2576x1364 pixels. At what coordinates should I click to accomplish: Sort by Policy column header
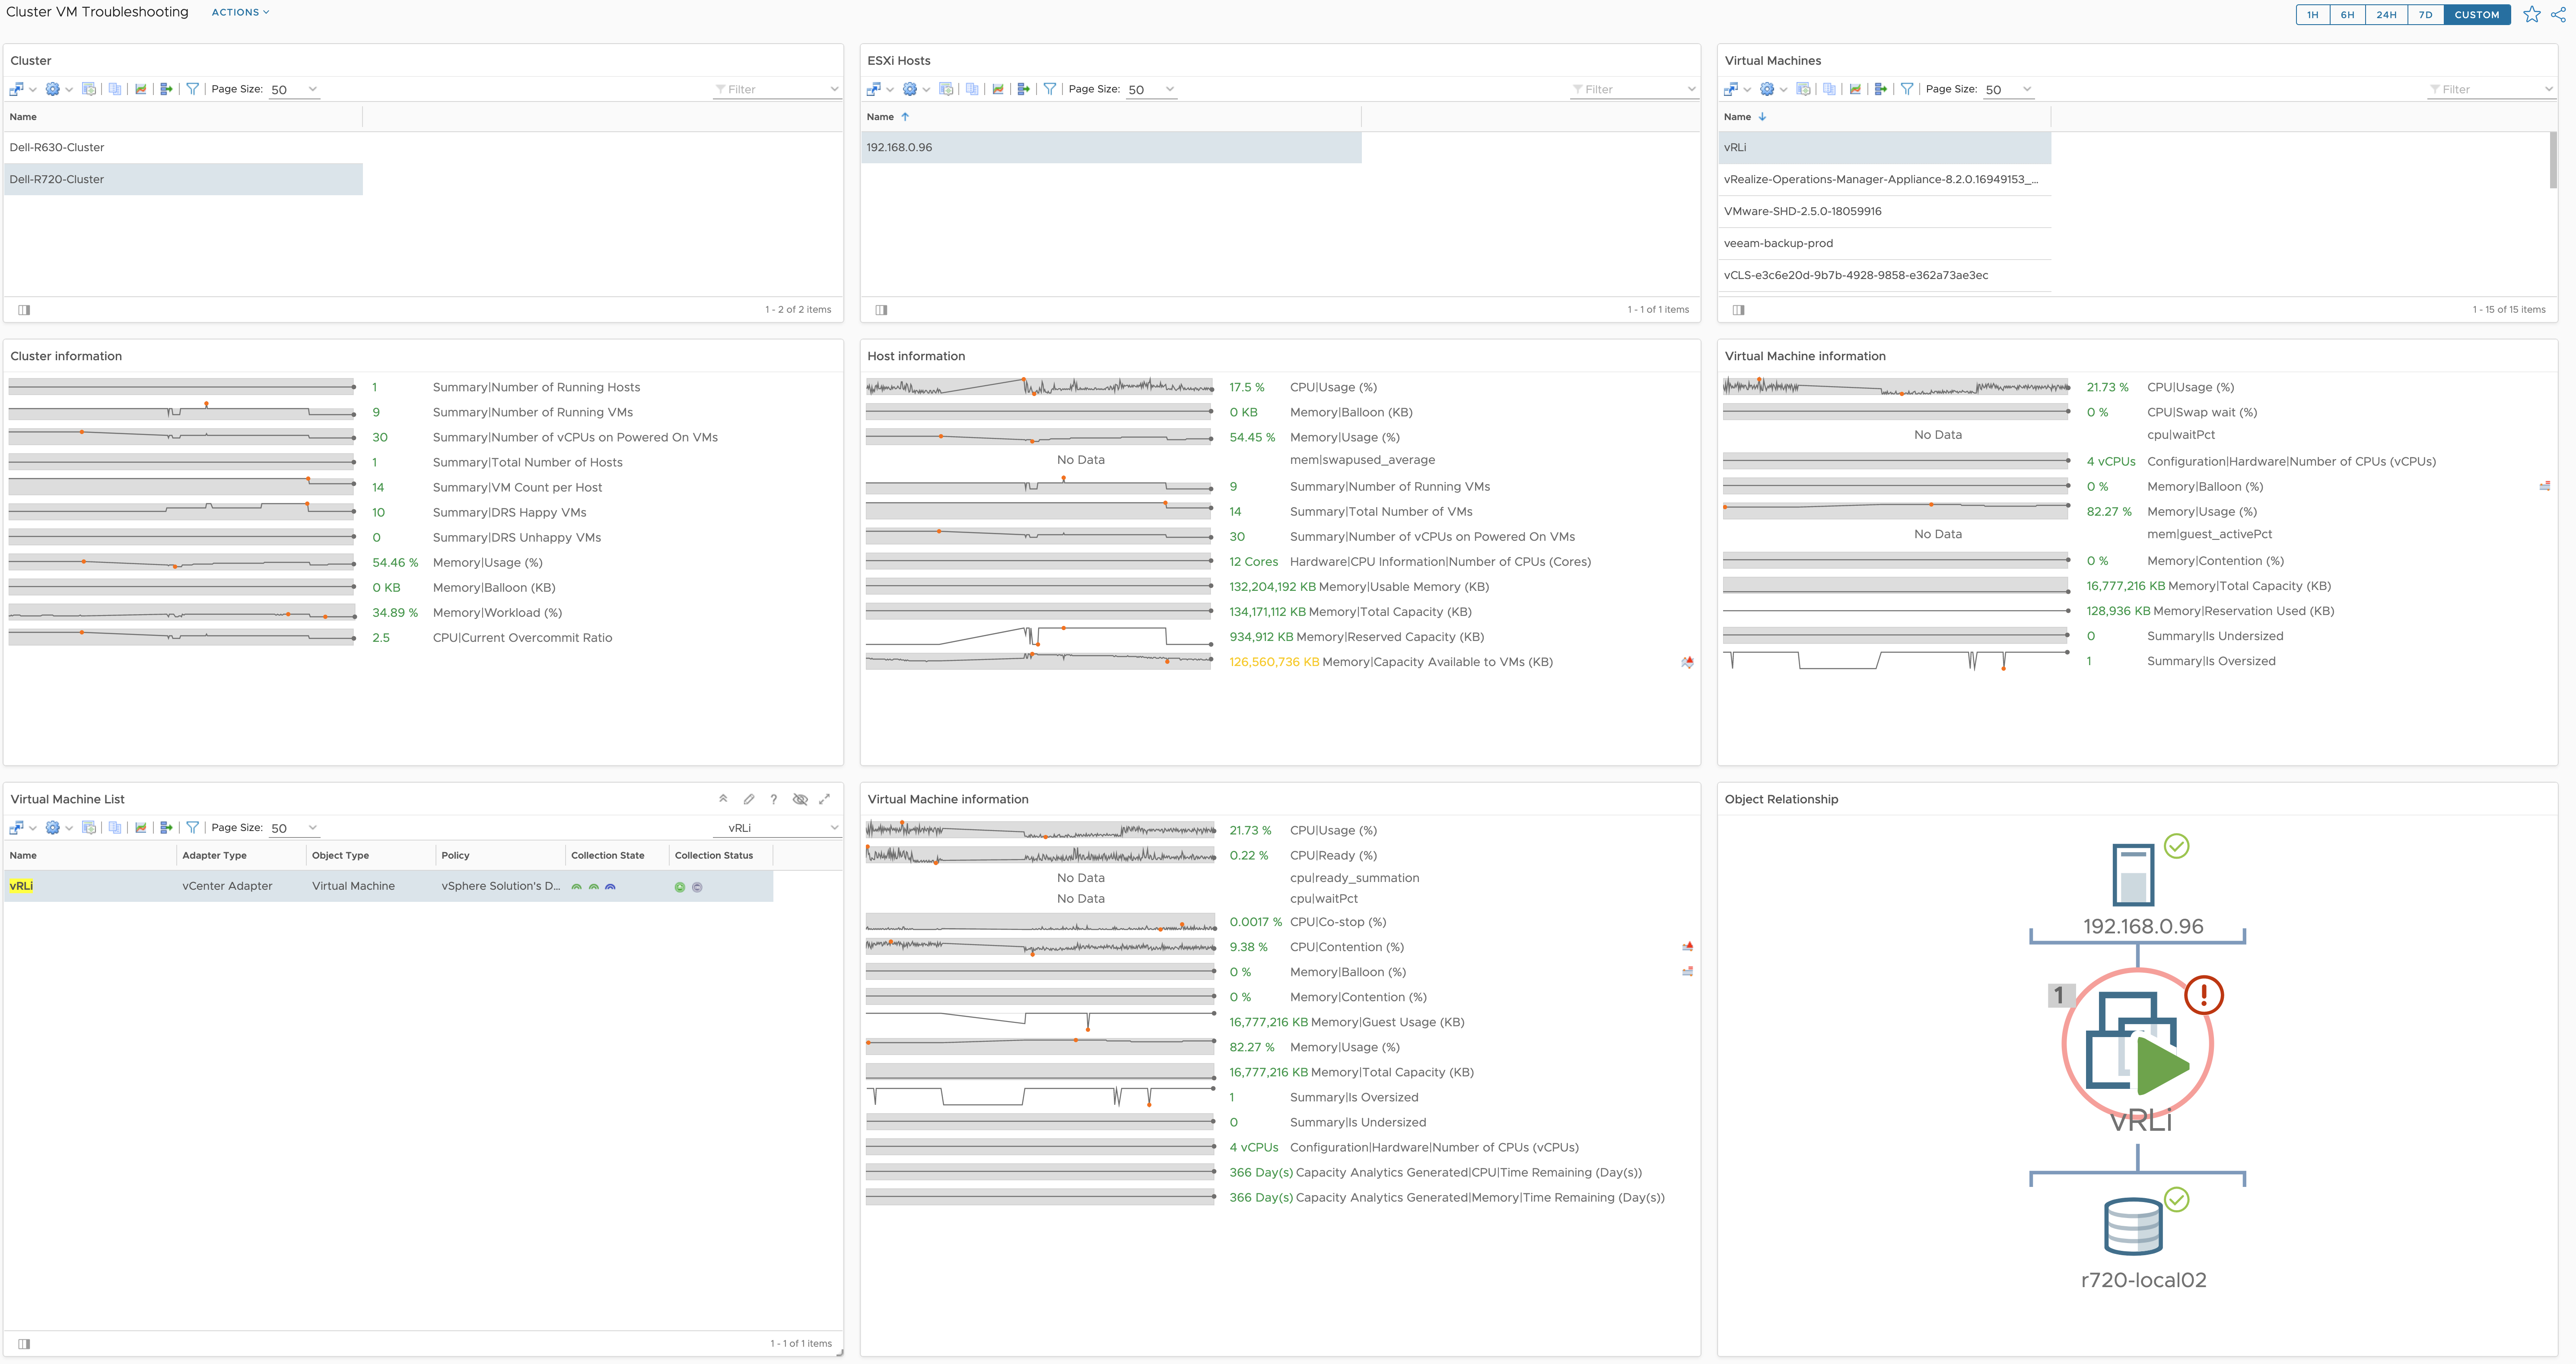pyautogui.click(x=500, y=856)
